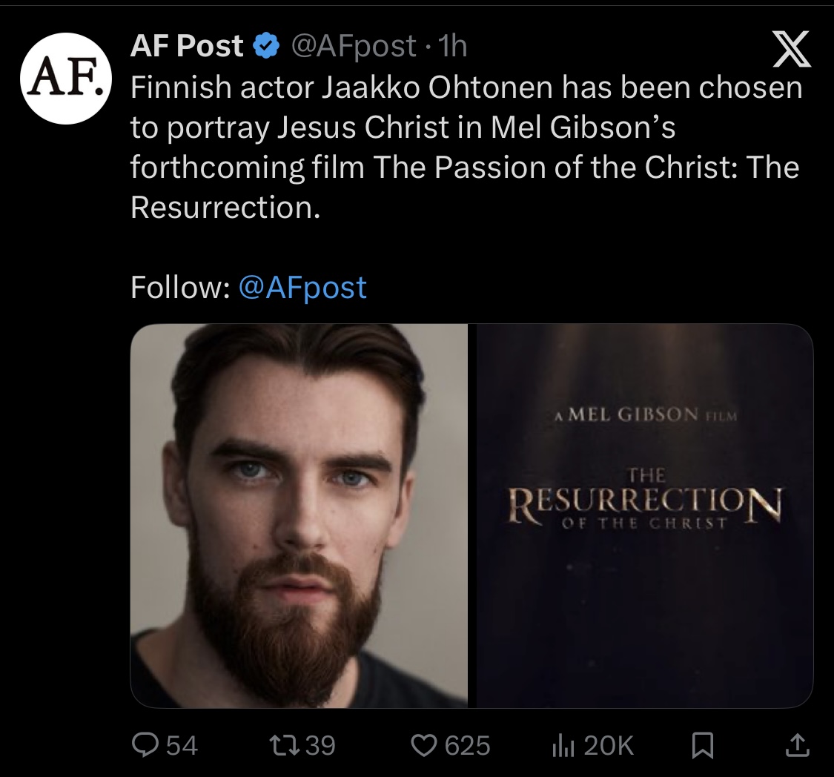Open the @AFpost mention after Follow
This screenshot has height=777, width=834.
(302, 287)
